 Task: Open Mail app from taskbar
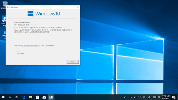point(44,97)
